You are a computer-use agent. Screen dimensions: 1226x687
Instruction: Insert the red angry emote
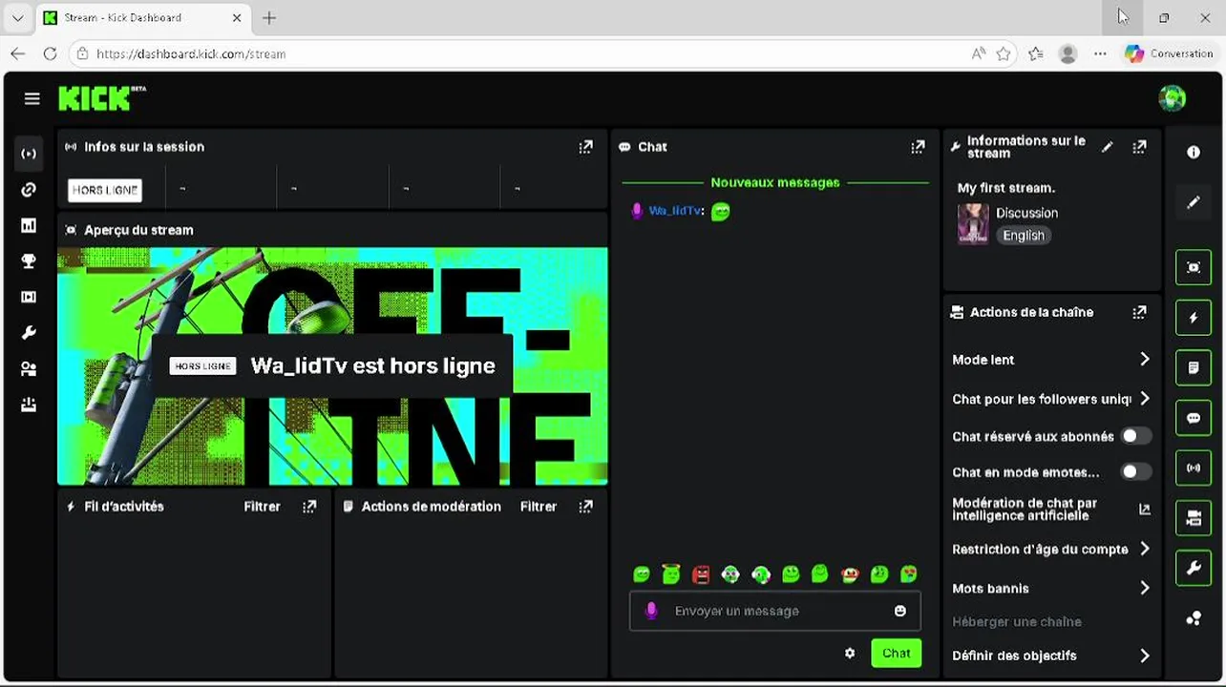click(701, 573)
